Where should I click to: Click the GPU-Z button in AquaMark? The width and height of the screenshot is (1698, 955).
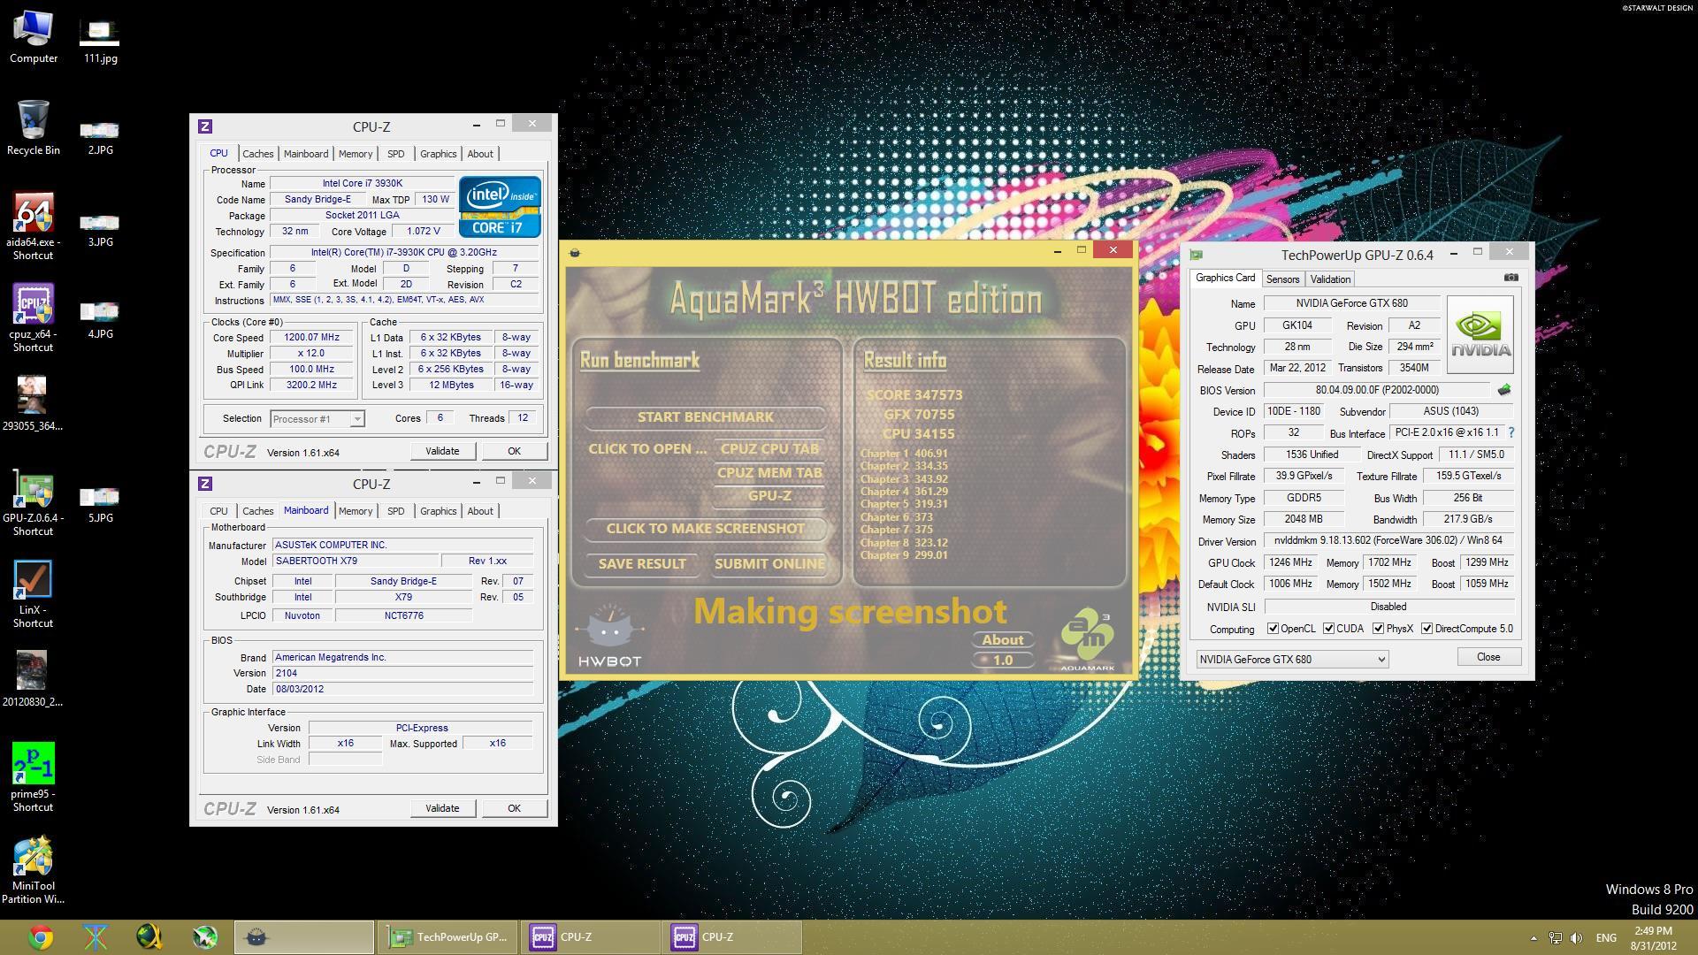tap(769, 495)
